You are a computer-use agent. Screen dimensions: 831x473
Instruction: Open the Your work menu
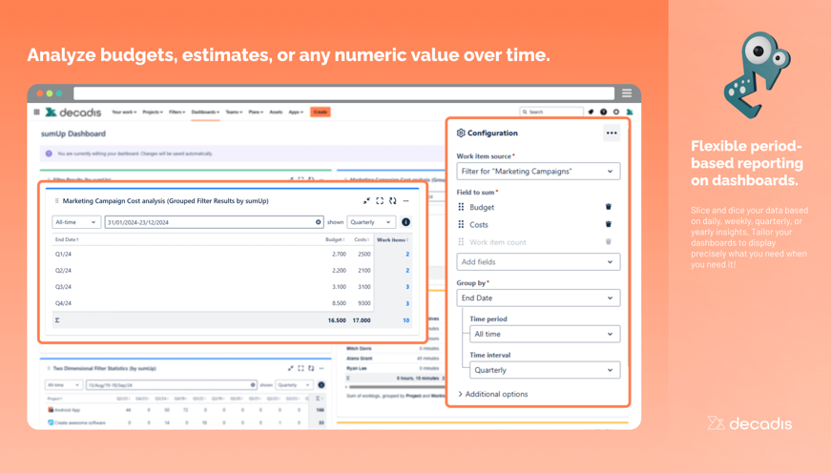point(124,112)
